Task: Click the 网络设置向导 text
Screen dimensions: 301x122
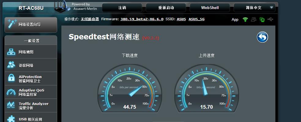Action: coord(30,24)
